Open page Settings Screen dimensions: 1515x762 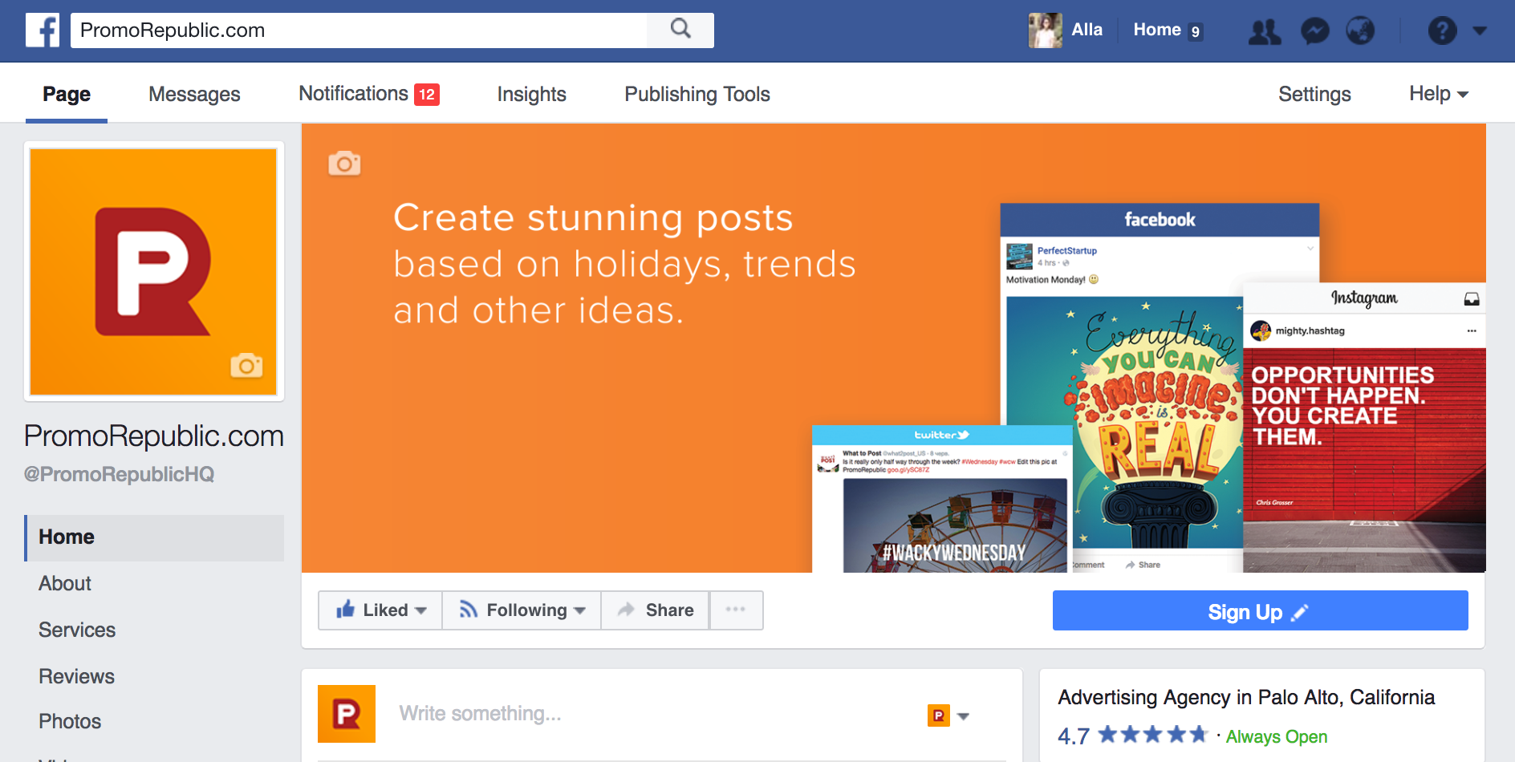[1314, 94]
